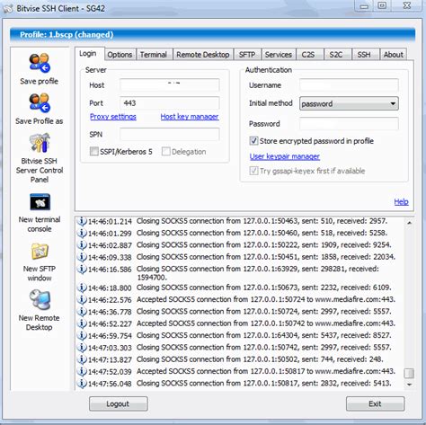Switch to the Services tab
The image size is (426, 425).
click(x=279, y=55)
